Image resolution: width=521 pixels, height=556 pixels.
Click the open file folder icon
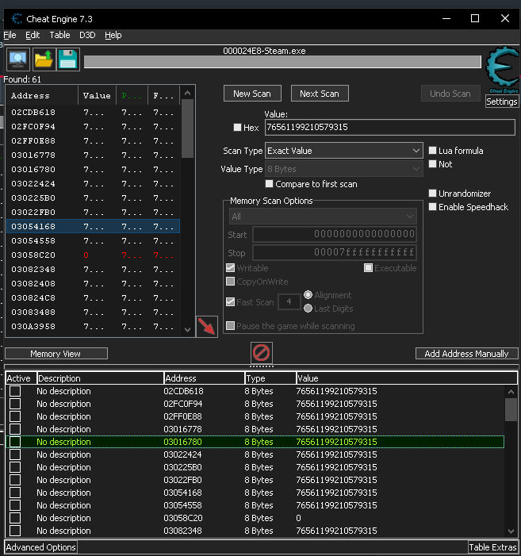[43, 59]
